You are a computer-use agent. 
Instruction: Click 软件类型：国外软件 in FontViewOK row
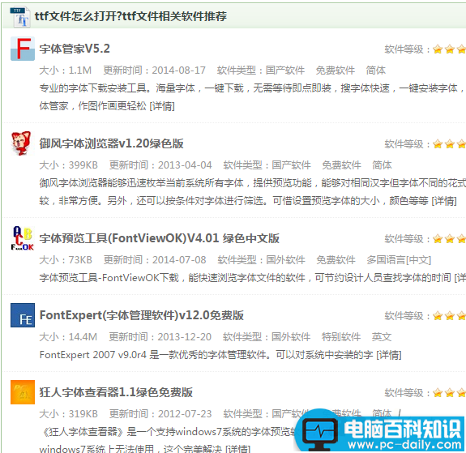click(262, 260)
